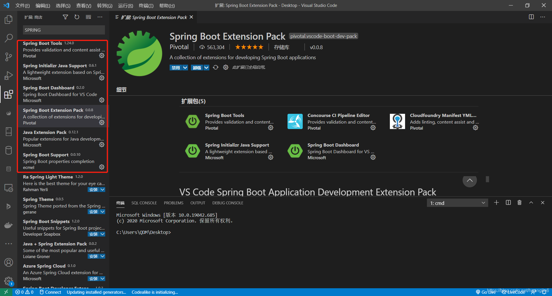Switch to the SQL CONSOLE panel tab
Viewport: 552px width, 296px height.
pos(144,203)
